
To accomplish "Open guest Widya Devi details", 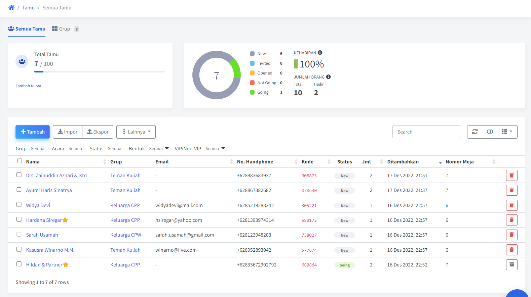I will click(x=38, y=205).
